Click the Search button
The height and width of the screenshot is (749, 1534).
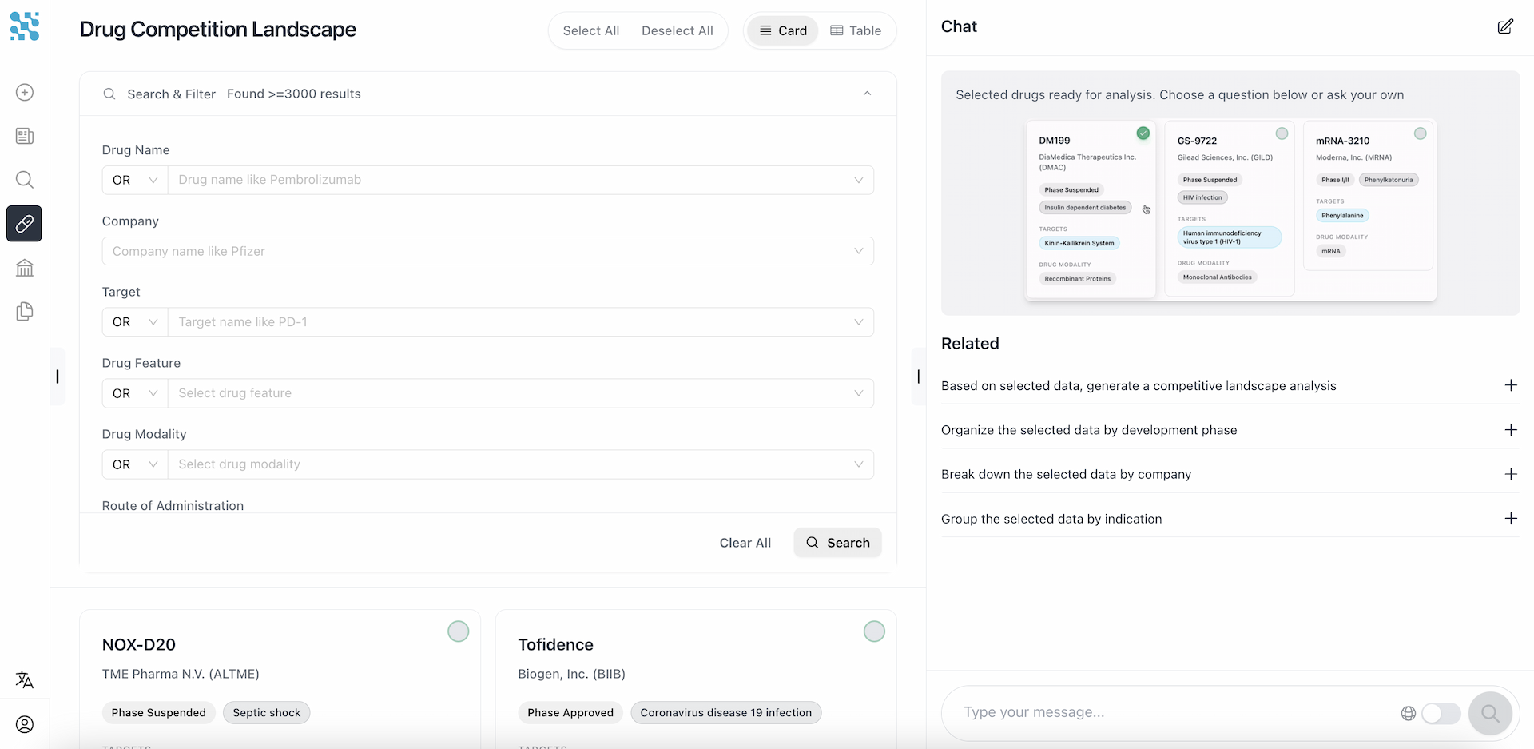tap(837, 543)
